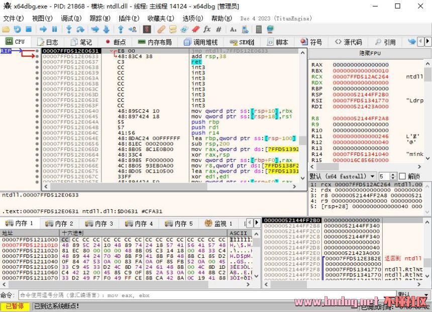Click the ASCII column header in dump
The width and height of the screenshot is (432, 312).
239,233
